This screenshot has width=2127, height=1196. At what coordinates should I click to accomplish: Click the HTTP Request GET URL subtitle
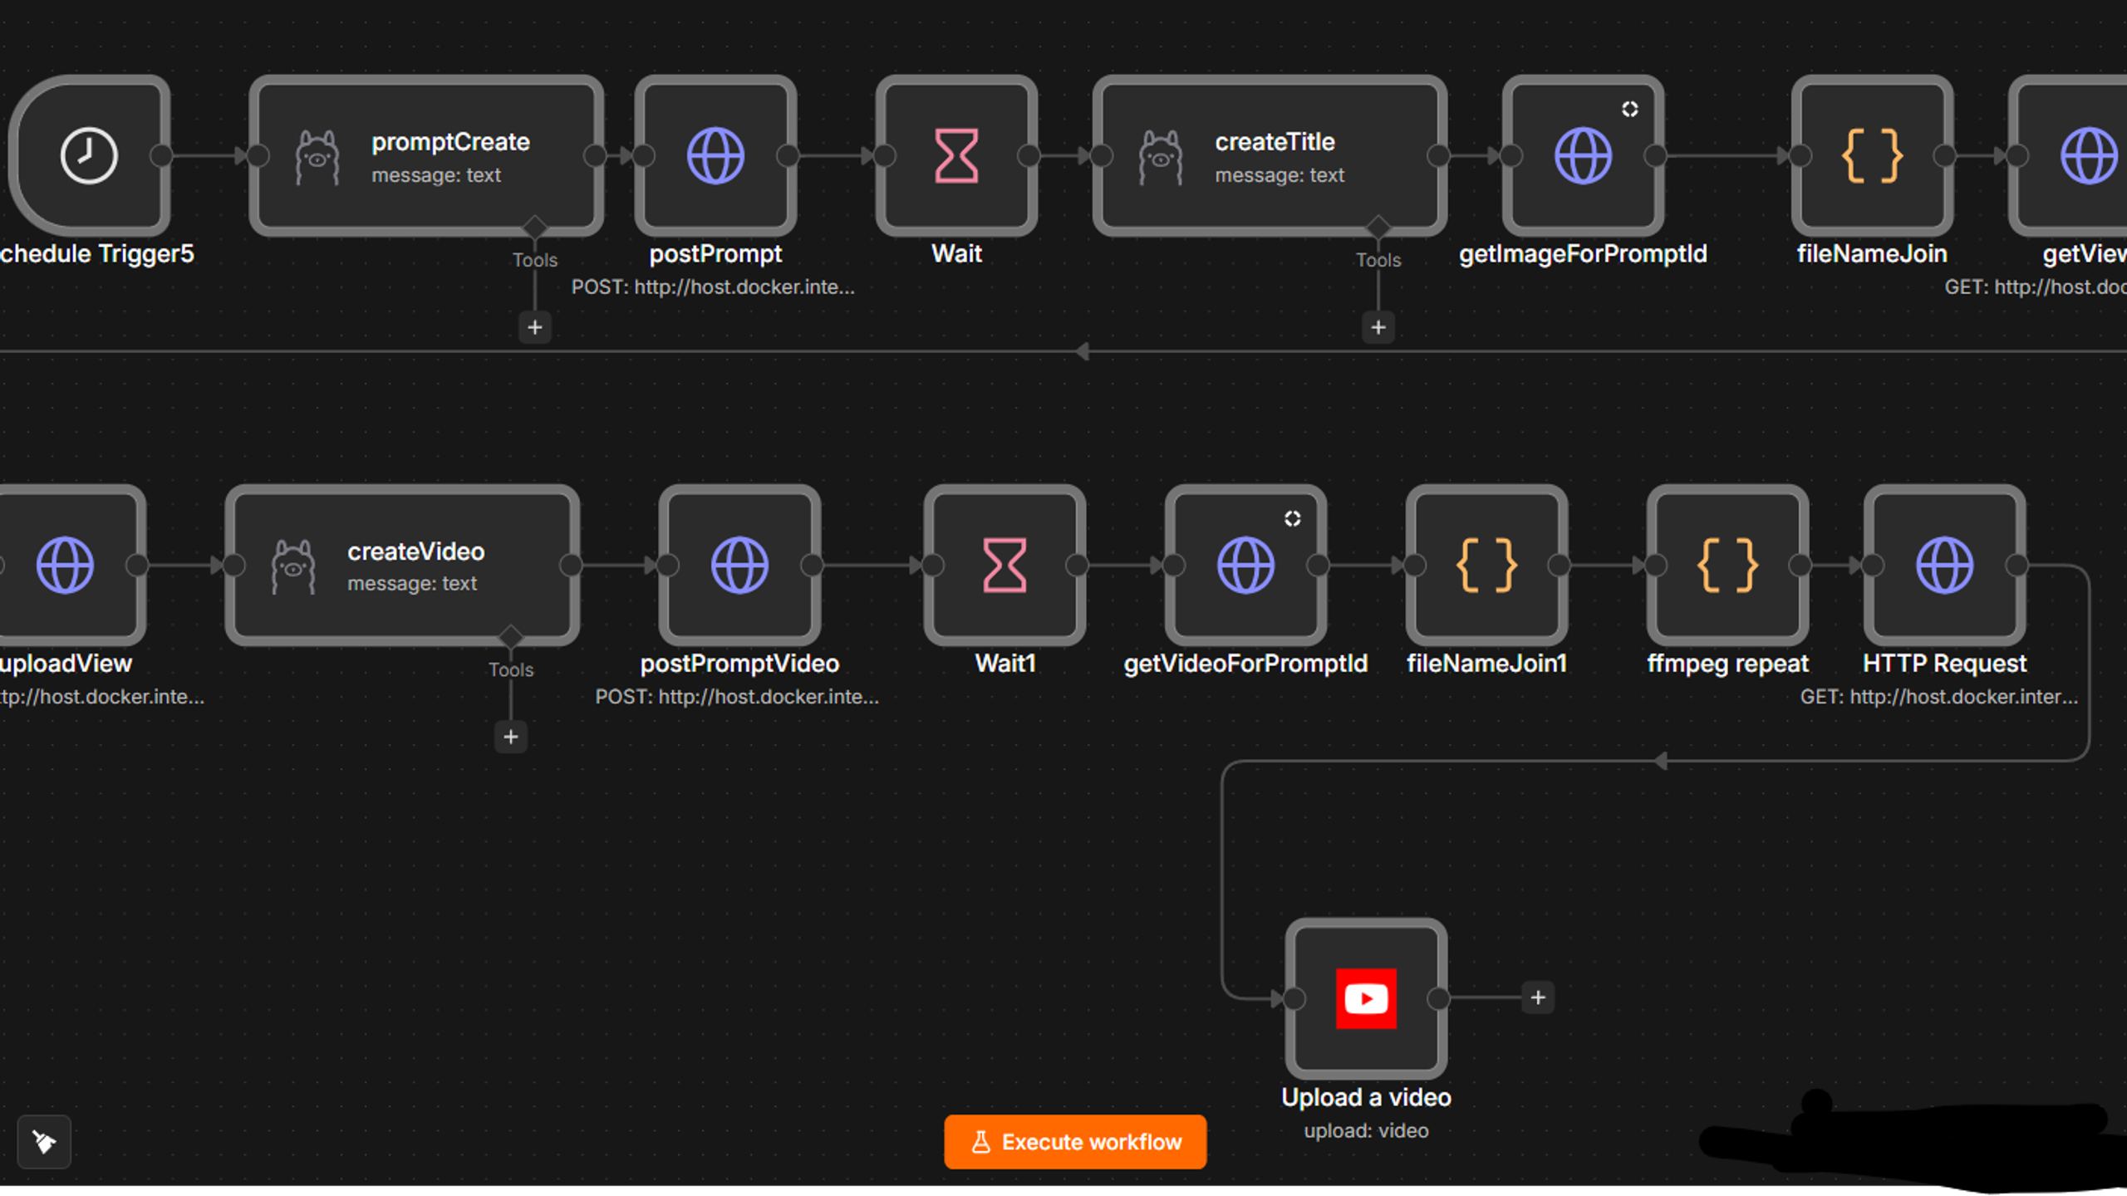[1939, 696]
